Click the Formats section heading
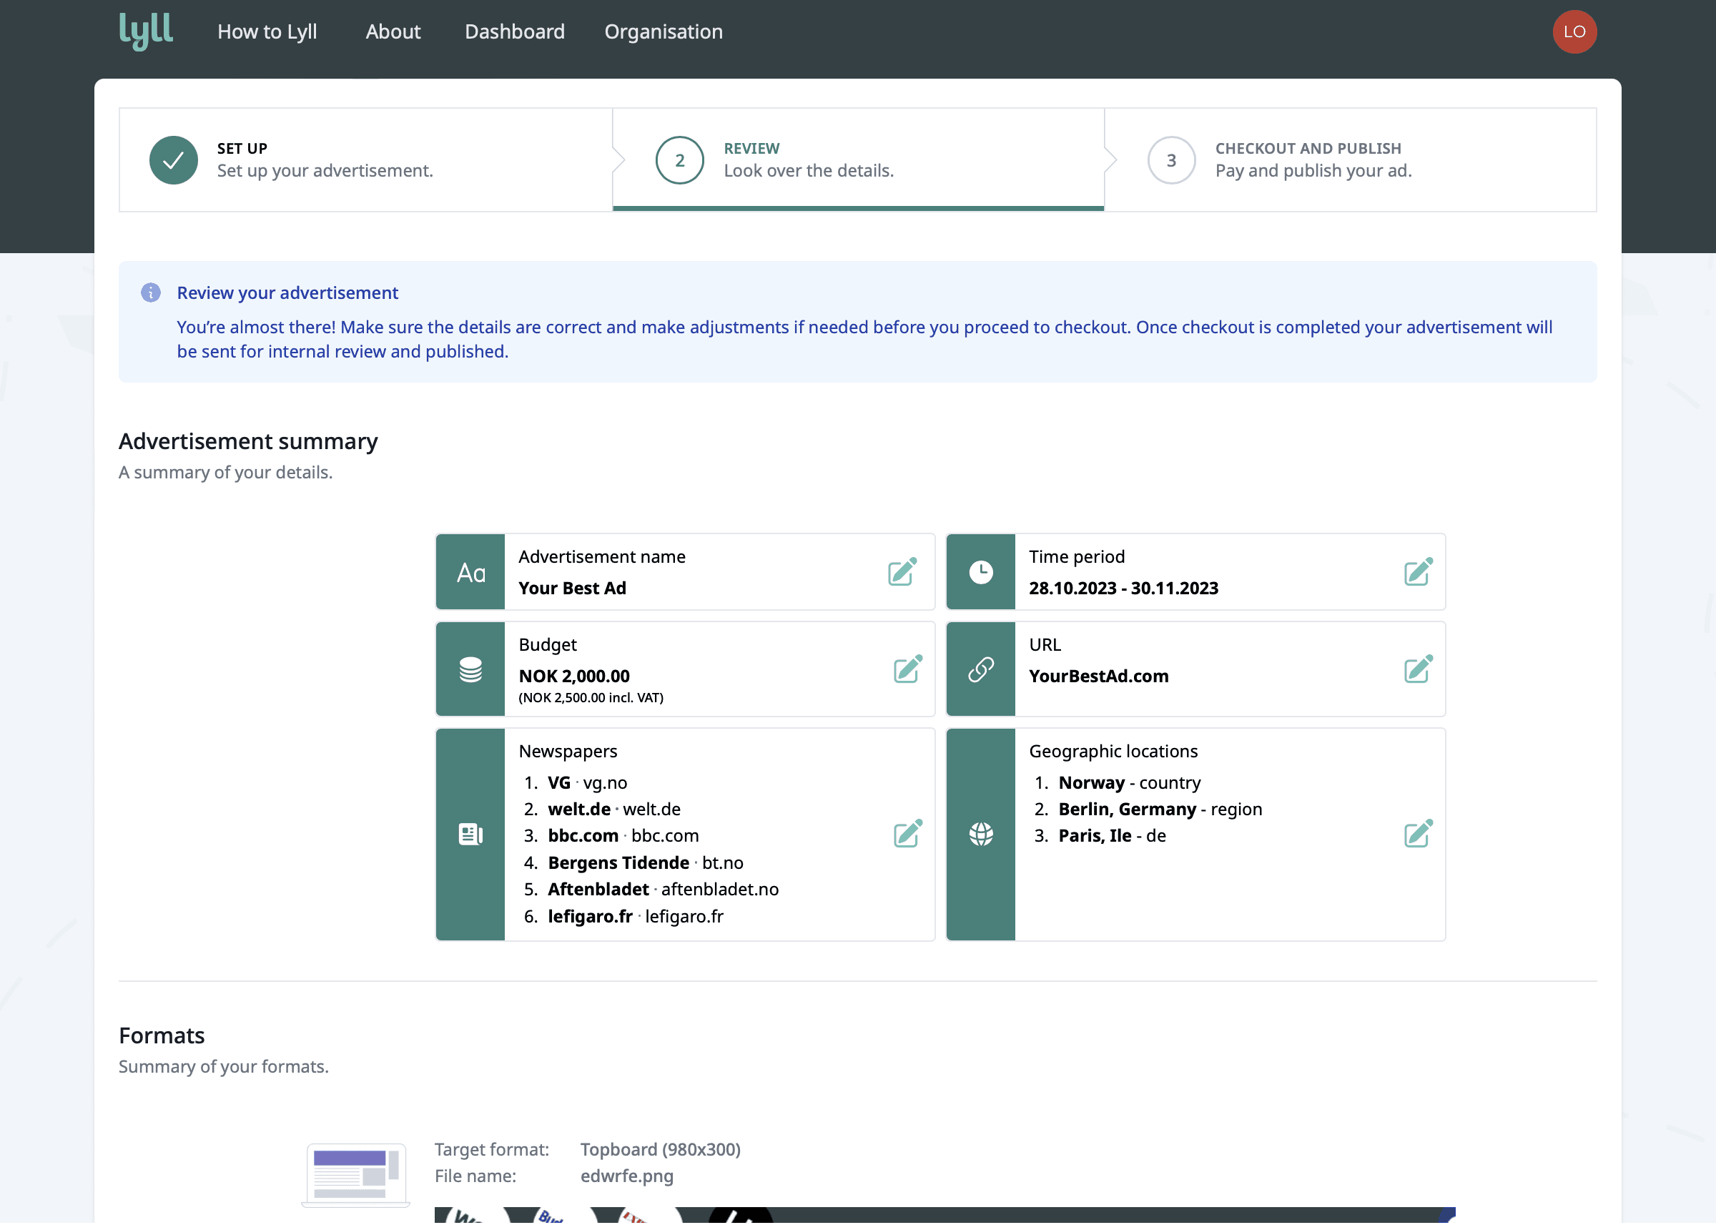Viewport: 1716px width, 1230px height. click(x=161, y=1035)
